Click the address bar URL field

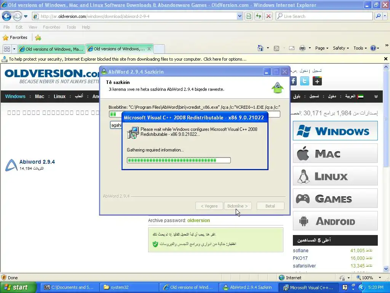(x=134, y=16)
